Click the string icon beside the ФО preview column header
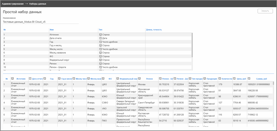 coord(103,79)
